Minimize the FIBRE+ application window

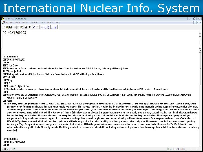click(189, 19)
